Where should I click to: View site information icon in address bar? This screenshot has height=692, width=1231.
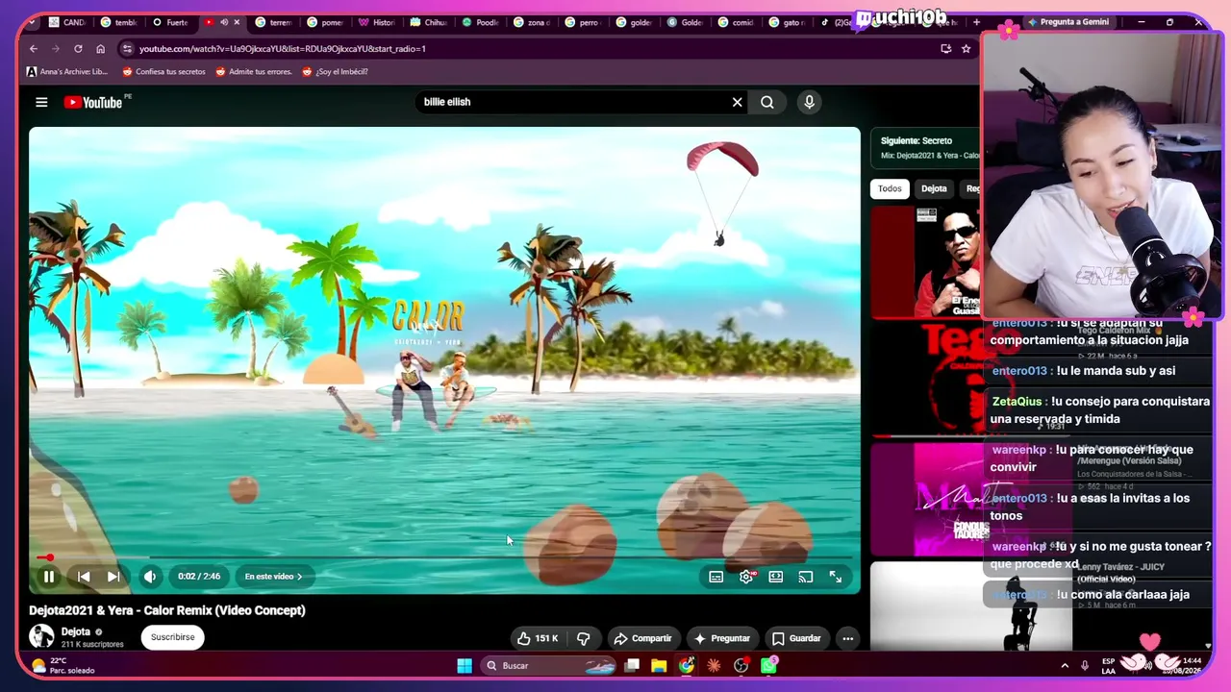point(127,49)
